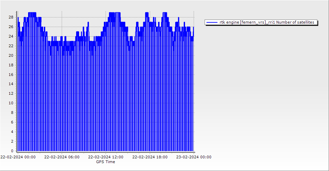The height and width of the screenshot is (171, 329).
Task: Click the y-axis value 6 label
Action: coord(12,122)
